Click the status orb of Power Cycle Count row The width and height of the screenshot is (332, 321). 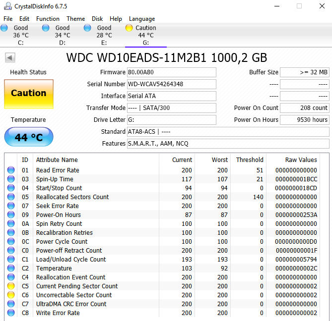pyautogui.click(x=11, y=241)
